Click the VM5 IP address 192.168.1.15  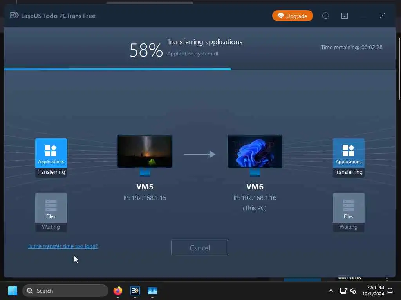coord(145,198)
